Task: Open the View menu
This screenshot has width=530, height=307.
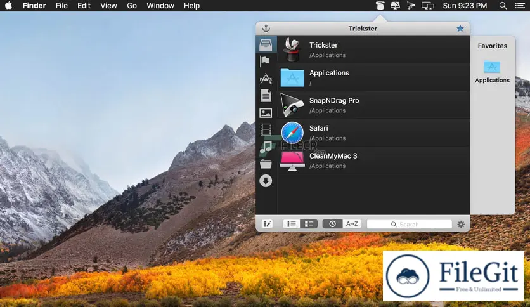Action: [108, 6]
